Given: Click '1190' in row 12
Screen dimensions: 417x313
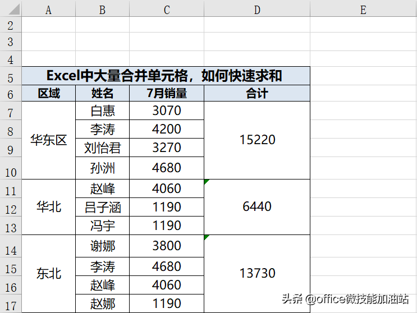Looking at the screenshot, I should 167,207.
